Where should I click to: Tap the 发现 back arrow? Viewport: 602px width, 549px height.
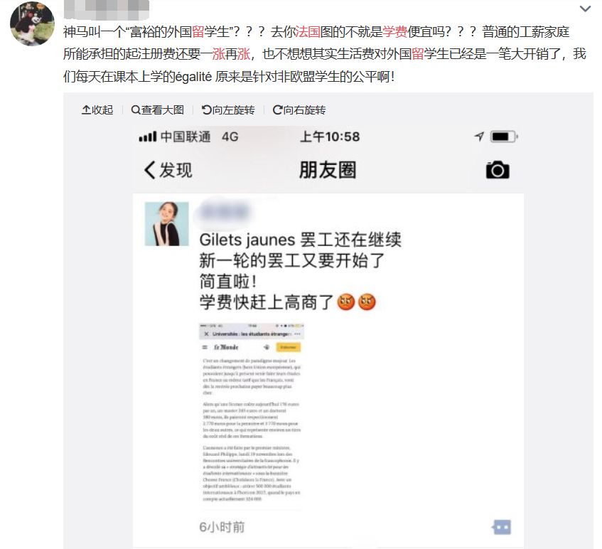click(168, 170)
